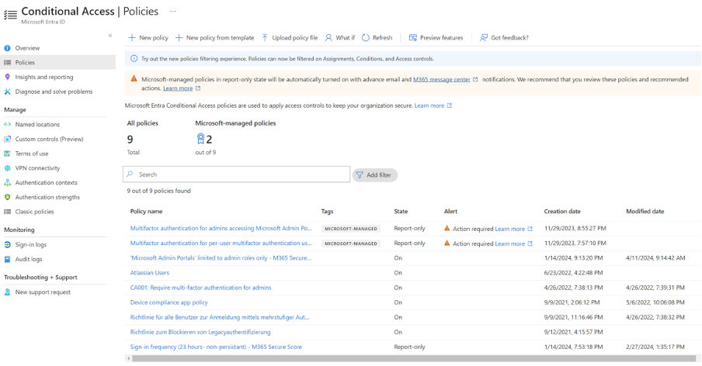Click the Insights and reporting lightbulb icon
This screenshot has width=702, height=366.
(x=8, y=77)
